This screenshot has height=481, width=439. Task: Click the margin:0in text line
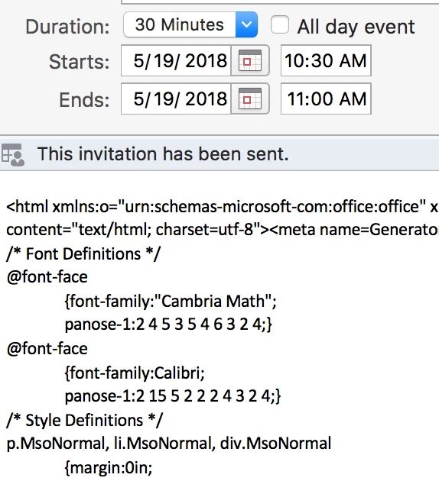click(109, 467)
